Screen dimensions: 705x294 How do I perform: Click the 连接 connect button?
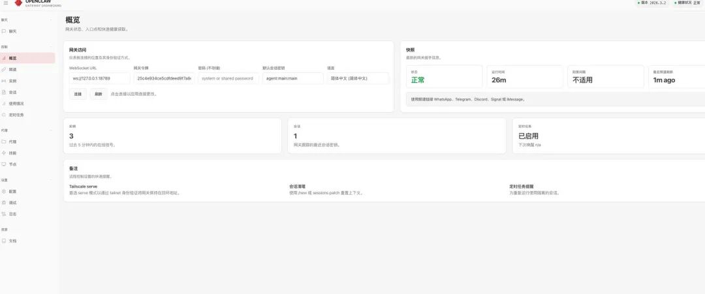pos(78,94)
